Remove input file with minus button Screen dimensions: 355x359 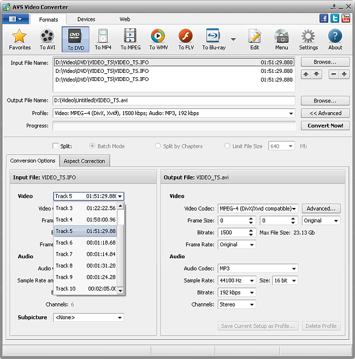coord(334,74)
